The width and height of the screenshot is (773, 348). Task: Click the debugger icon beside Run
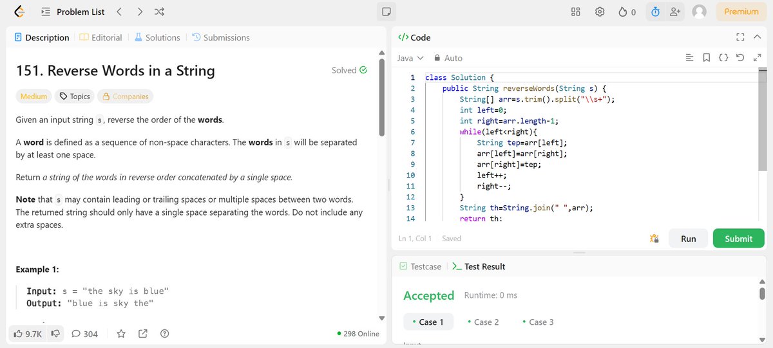tap(654, 239)
